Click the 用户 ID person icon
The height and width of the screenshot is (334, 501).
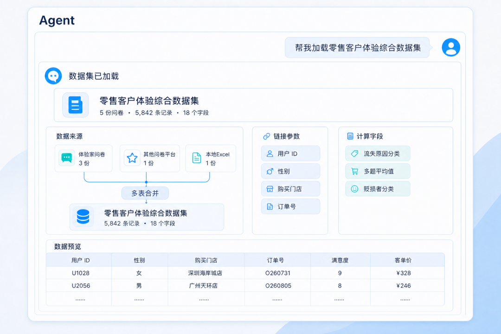(270, 154)
